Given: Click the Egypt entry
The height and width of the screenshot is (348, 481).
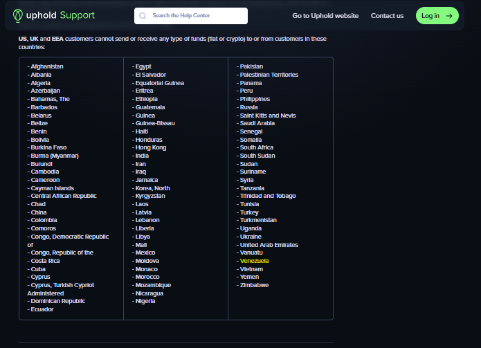Looking at the screenshot, I should pos(143,66).
